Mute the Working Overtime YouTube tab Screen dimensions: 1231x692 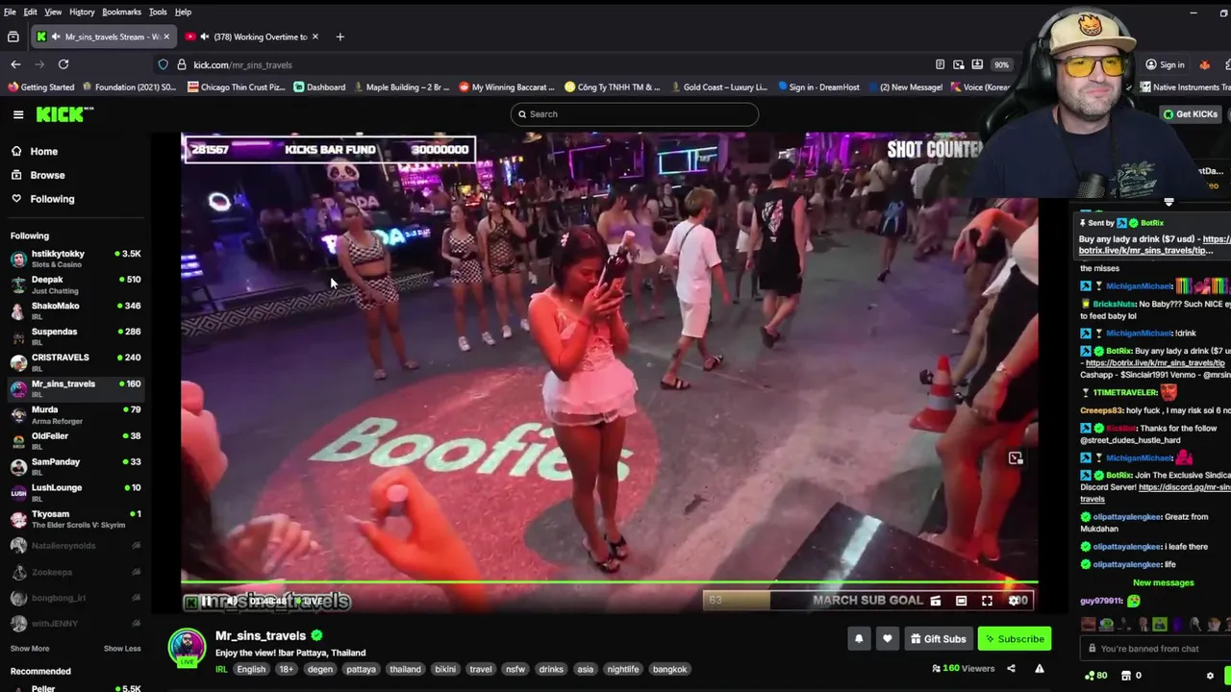click(205, 37)
